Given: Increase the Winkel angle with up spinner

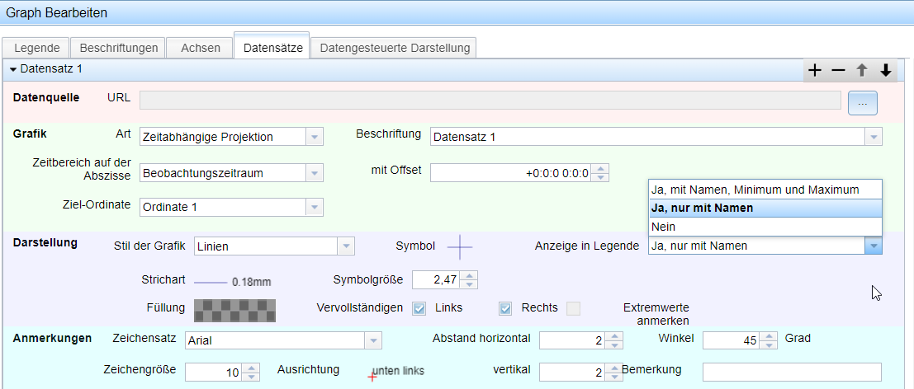Looking at the screenshot, I should click(770, 336).
